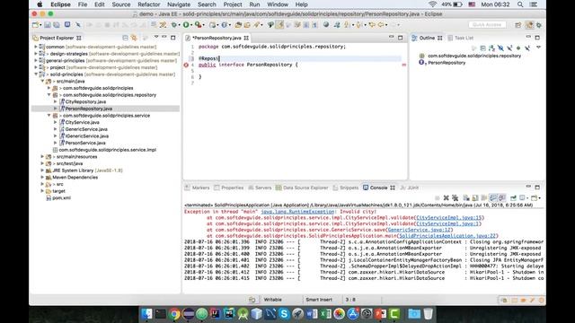Open the Refactor menu
This screenshot has height=323, width=575.
[x=148, y=4]
